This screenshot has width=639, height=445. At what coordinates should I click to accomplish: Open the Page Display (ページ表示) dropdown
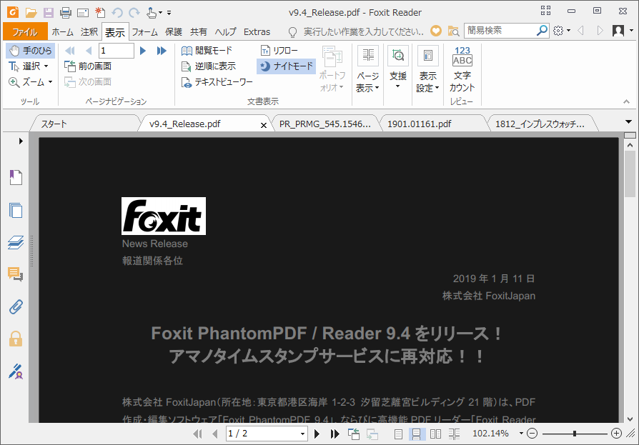point(368,69)
